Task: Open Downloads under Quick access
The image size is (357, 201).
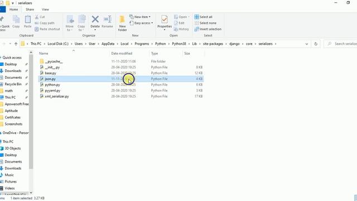Action: tap(13, 71)
